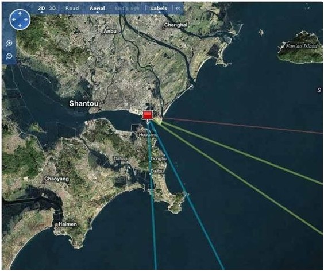Select the Aerial map view
324x271 pixels.
click(97, 8)
